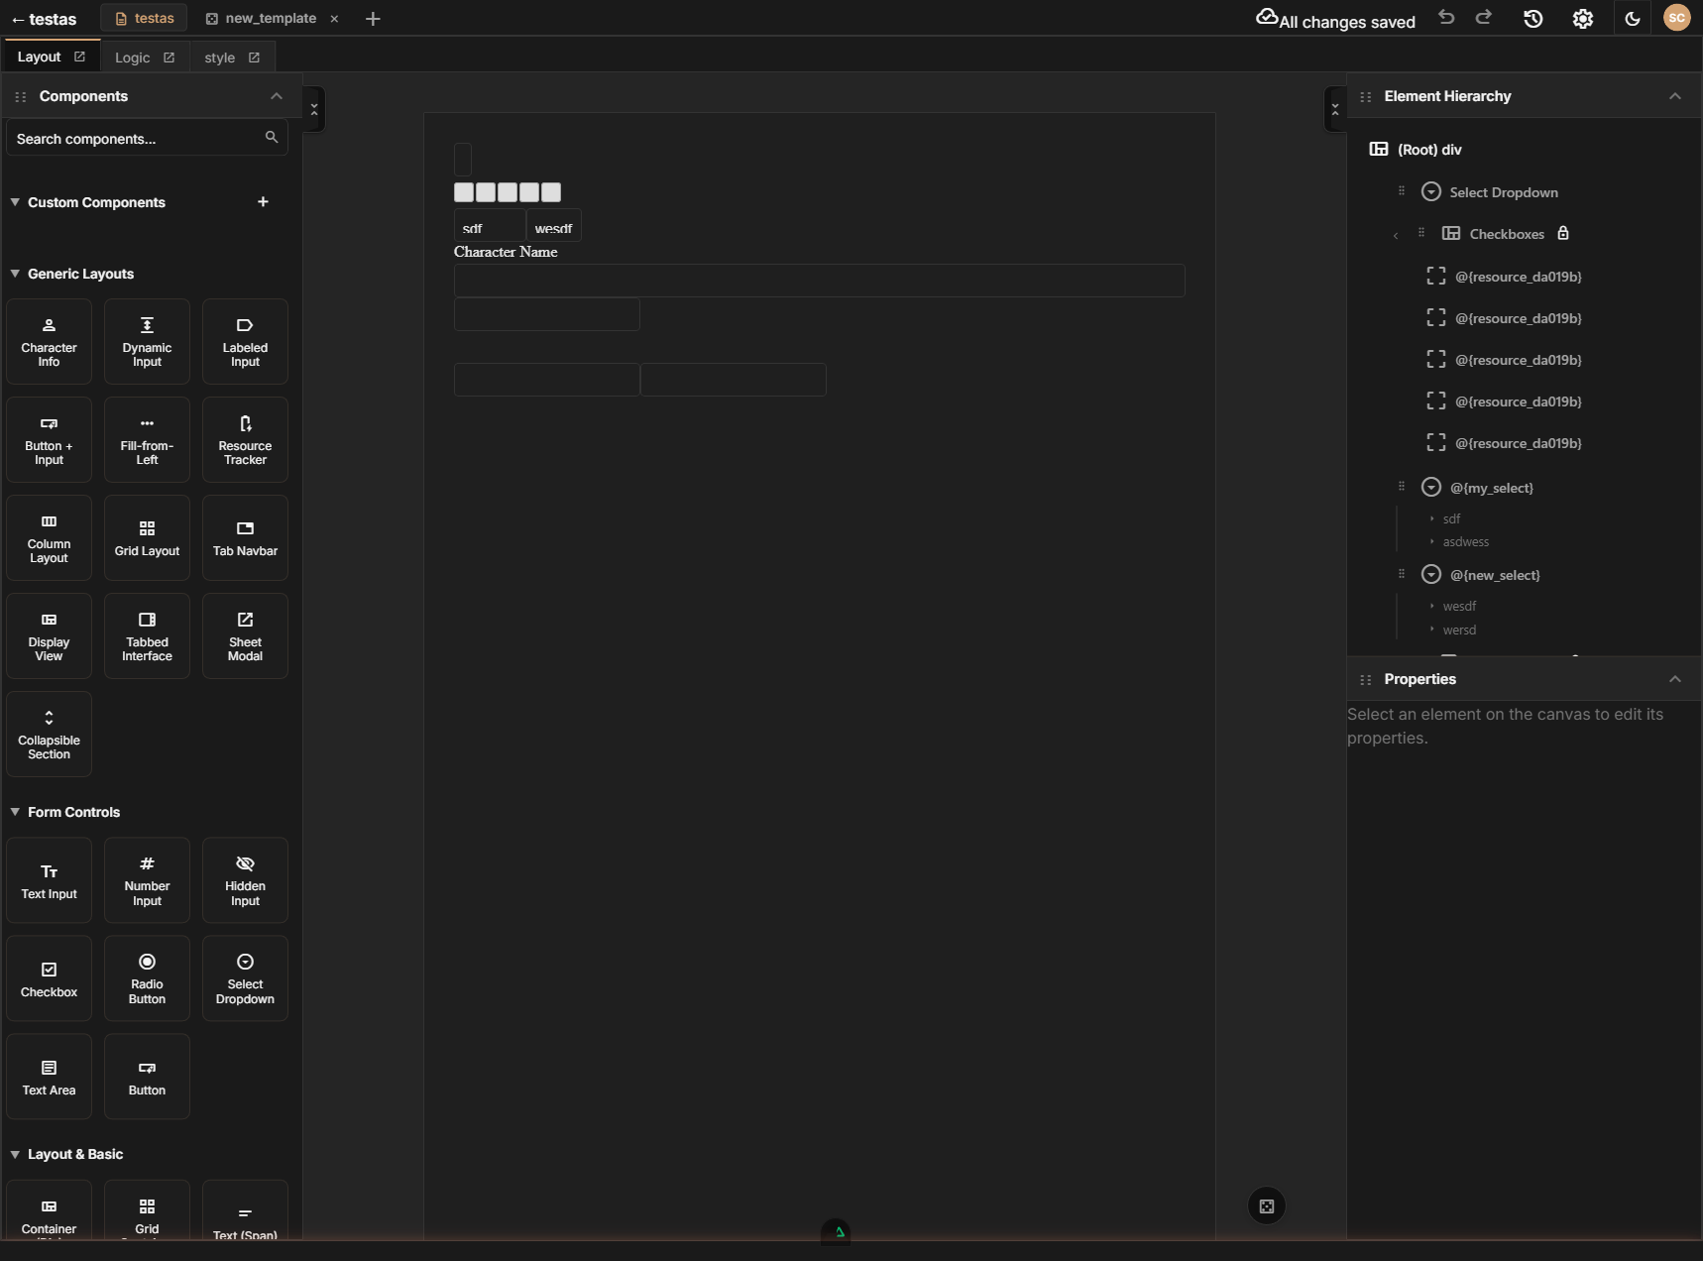Click the undo arrow icon
This screenshot has width=1703, height=1261.
pos(1446,18)
